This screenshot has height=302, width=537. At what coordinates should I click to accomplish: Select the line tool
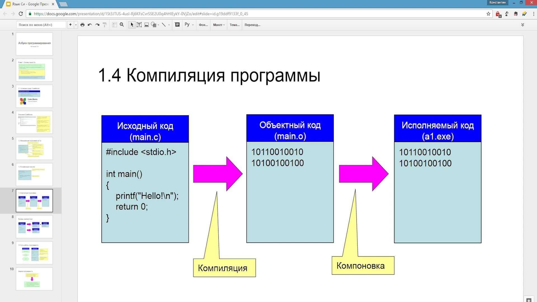point(164,25)
